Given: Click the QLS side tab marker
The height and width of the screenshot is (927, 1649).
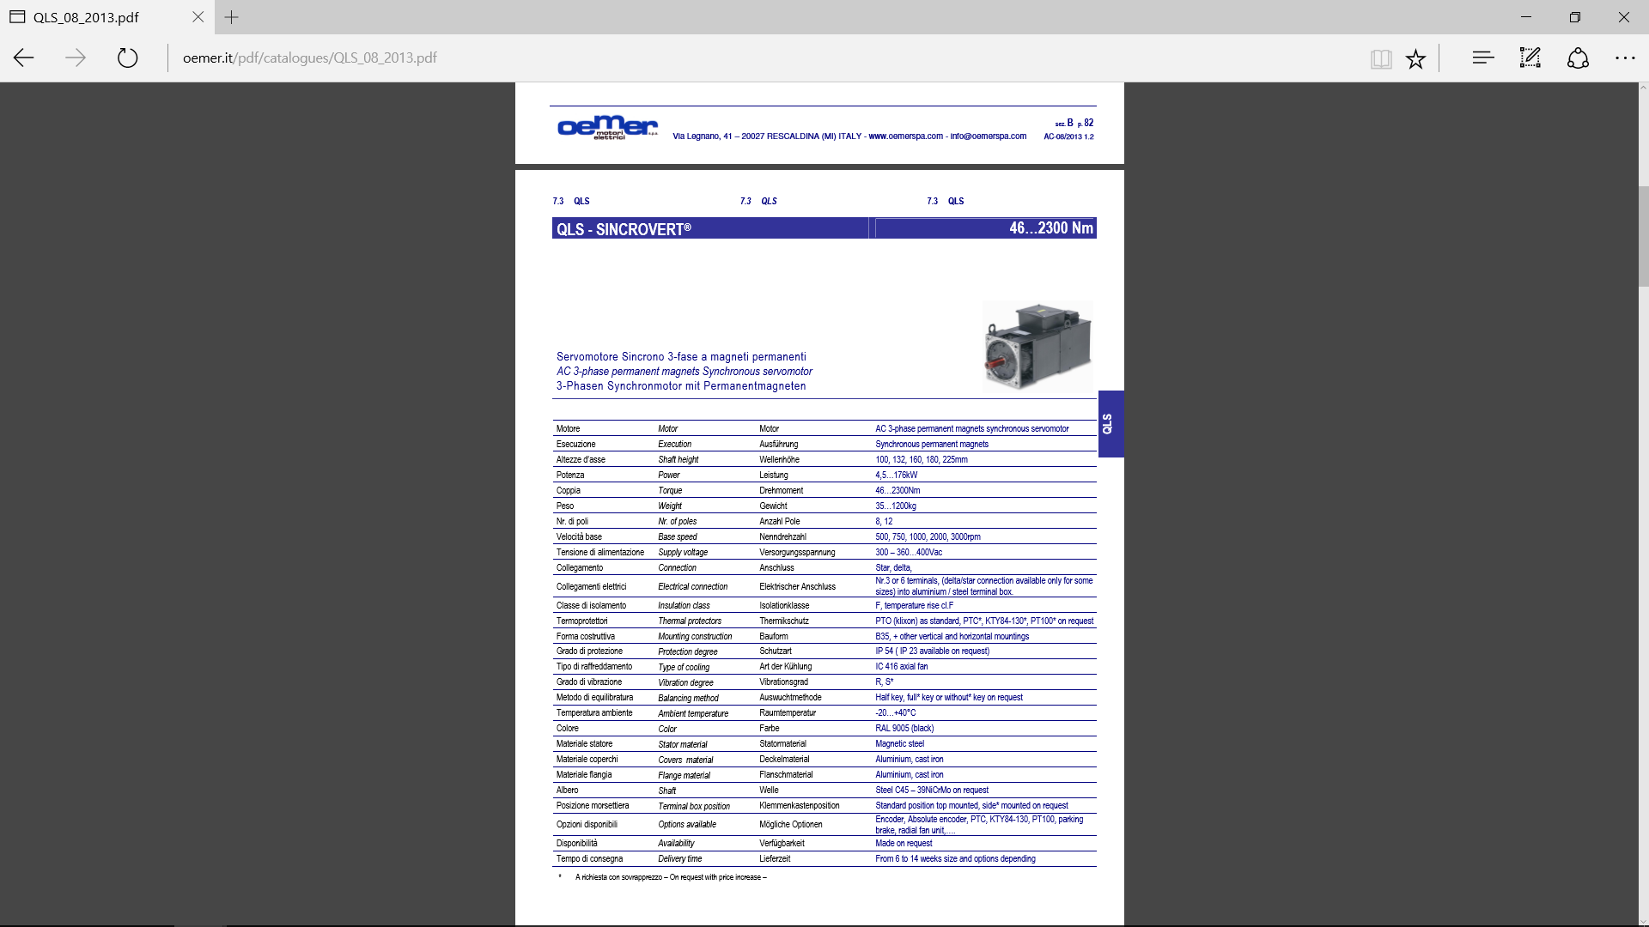Looking at the screenshot, I should click(x=1110, y=424).
